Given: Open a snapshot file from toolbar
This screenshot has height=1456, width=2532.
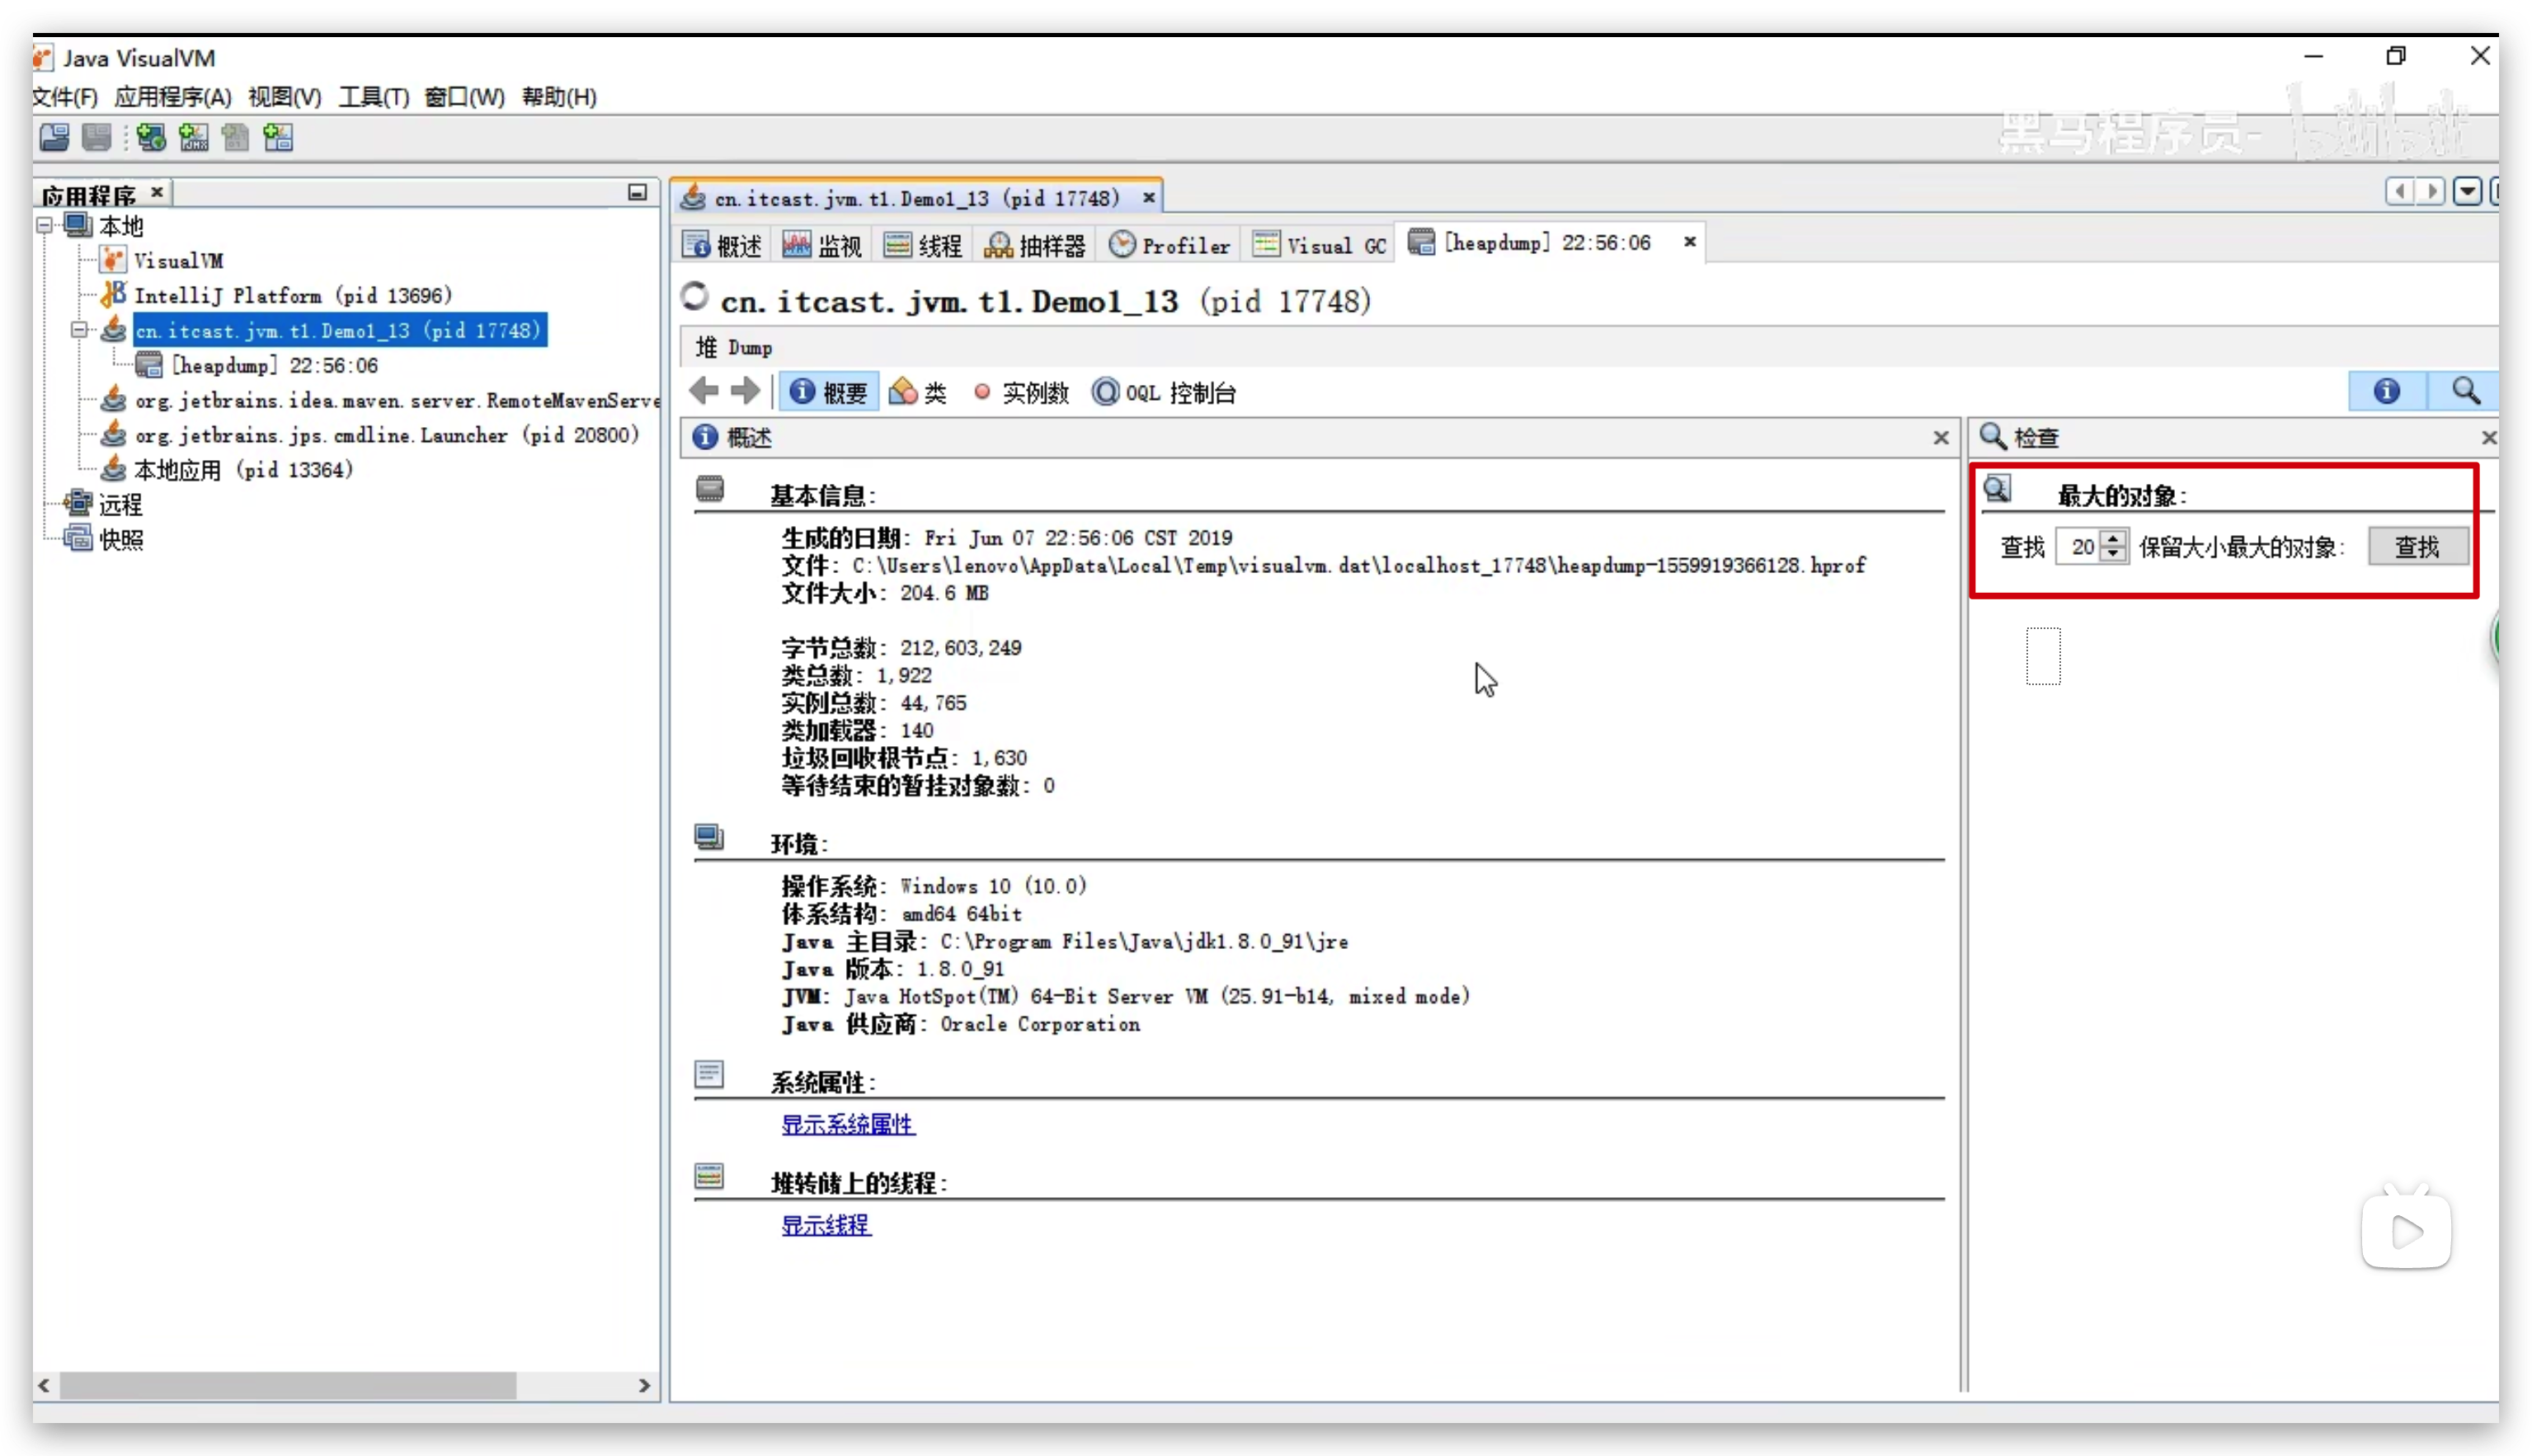Looking at the screenshot, I should (54, 138).
